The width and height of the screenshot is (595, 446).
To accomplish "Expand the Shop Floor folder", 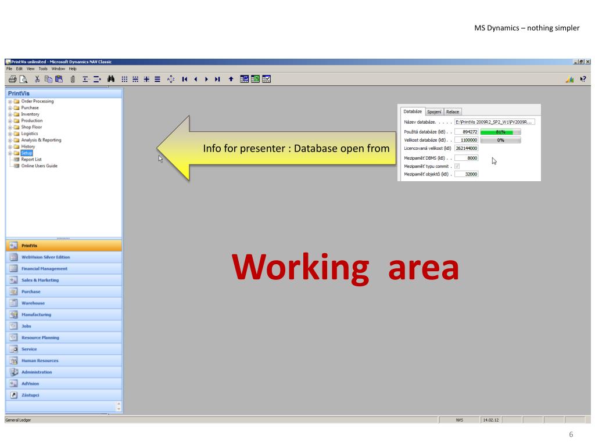I will (x=10, y=127).
